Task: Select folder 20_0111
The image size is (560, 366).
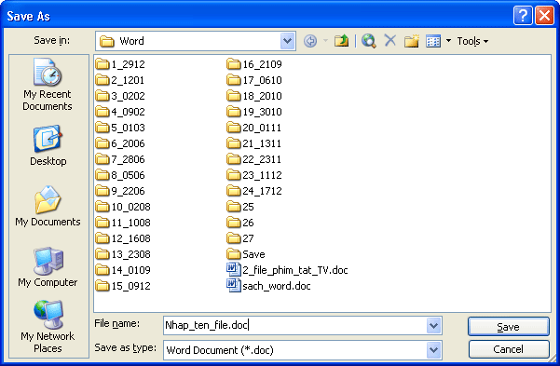Action: [254, 128]
